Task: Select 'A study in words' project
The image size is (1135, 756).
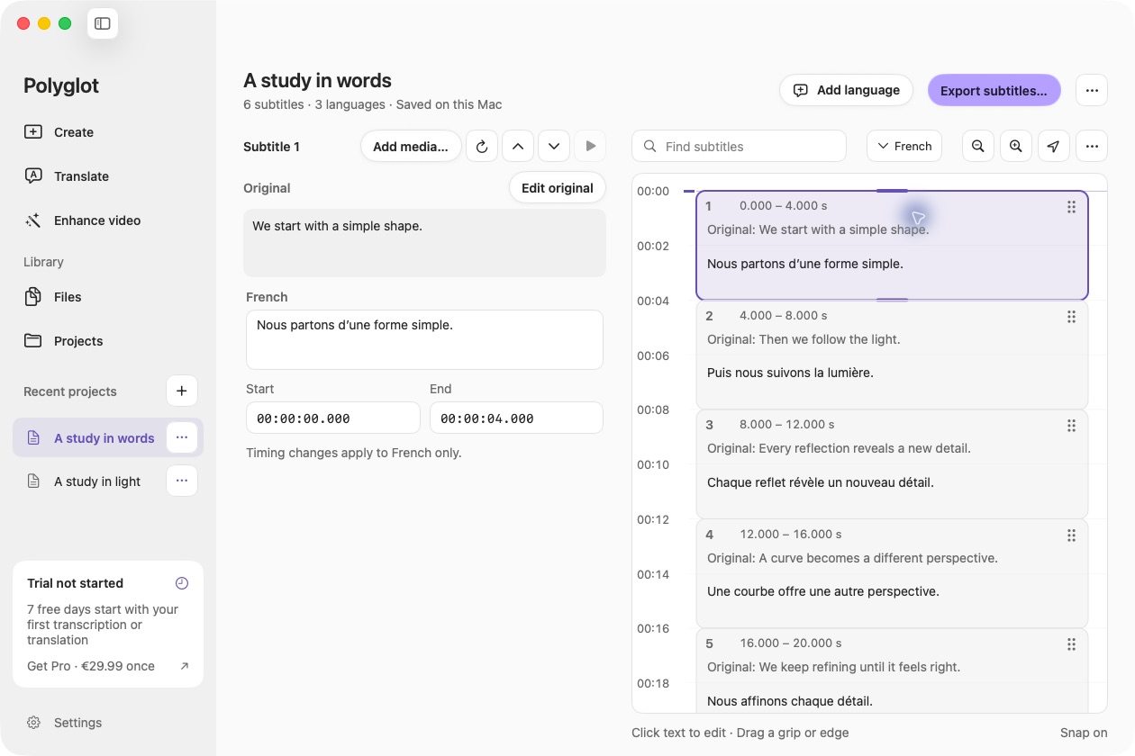Action: pos(90,438)
